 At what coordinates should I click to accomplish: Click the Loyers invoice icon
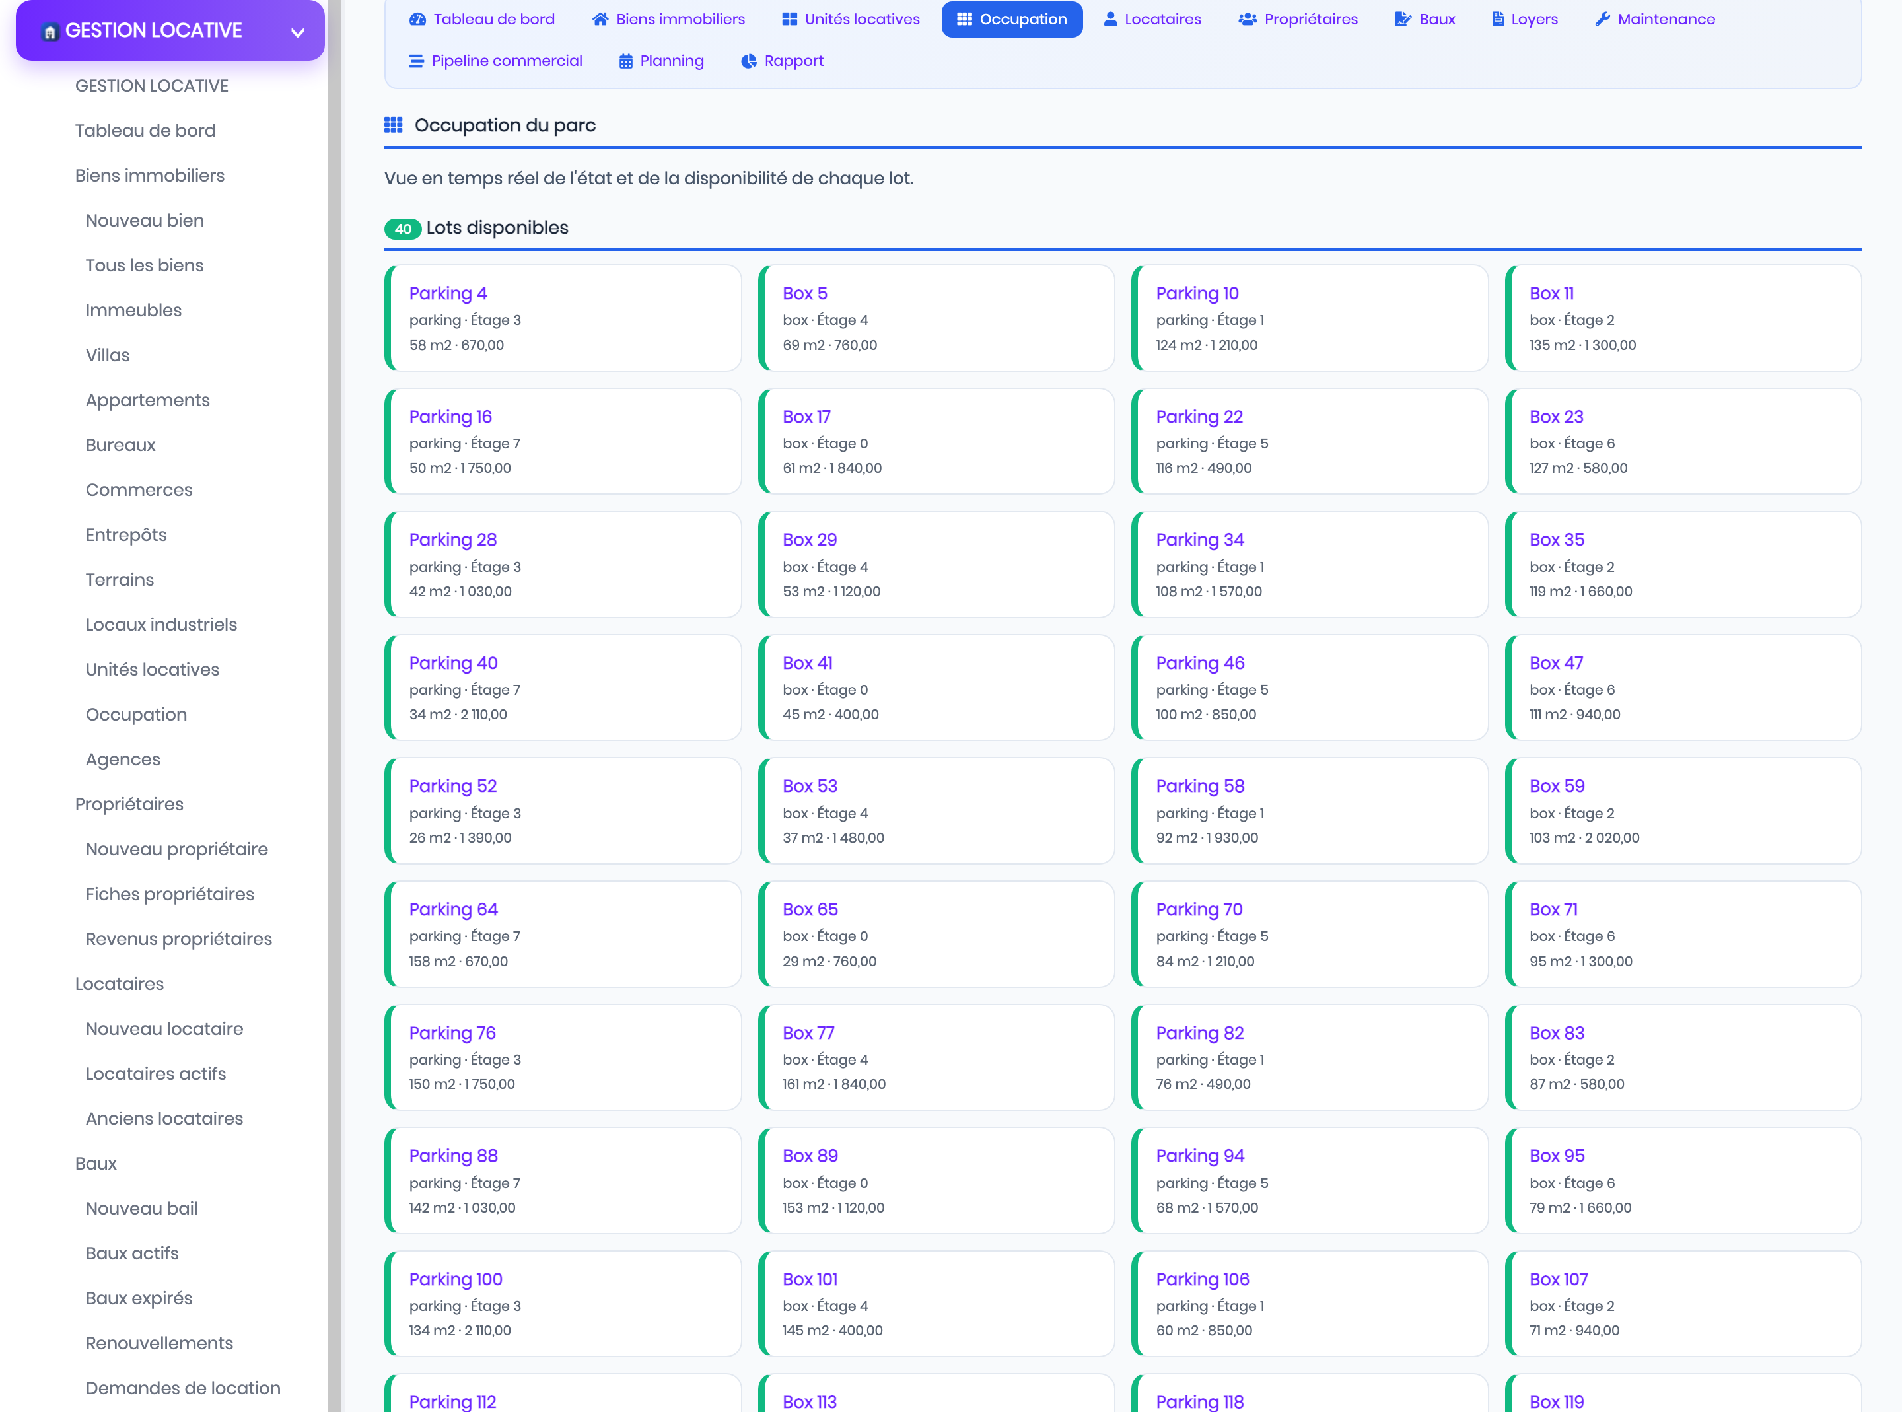[1498, 18]
